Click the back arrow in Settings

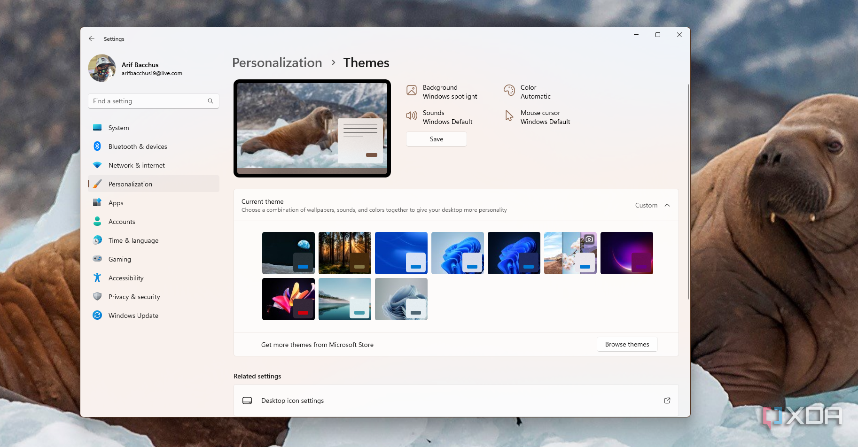coord(92,39)
